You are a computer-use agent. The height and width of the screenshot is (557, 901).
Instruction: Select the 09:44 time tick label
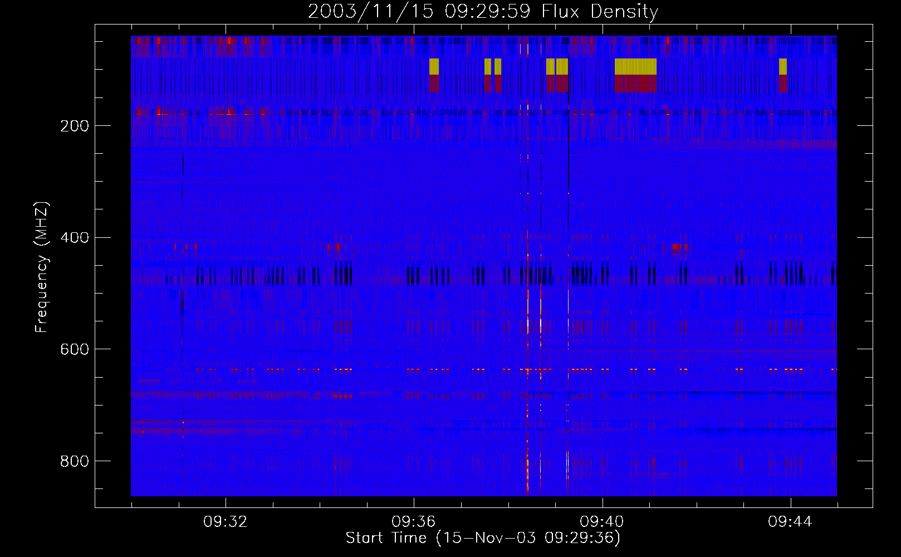tap(790, 522)
